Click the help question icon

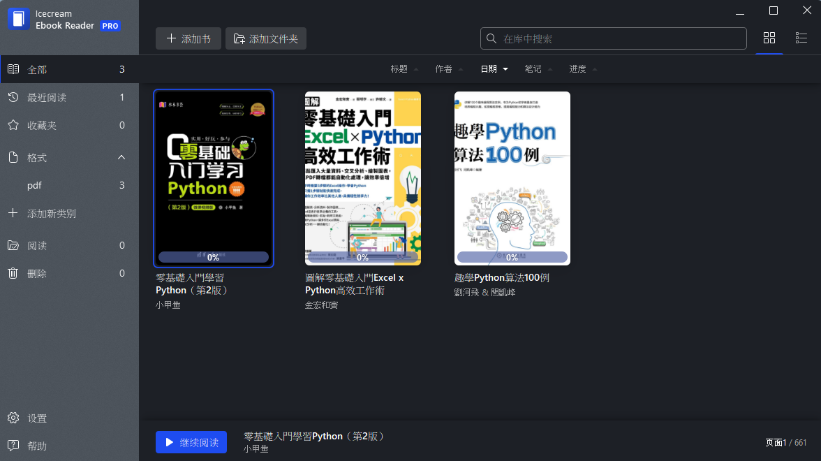pyautogui.click(x=13, y=446)
